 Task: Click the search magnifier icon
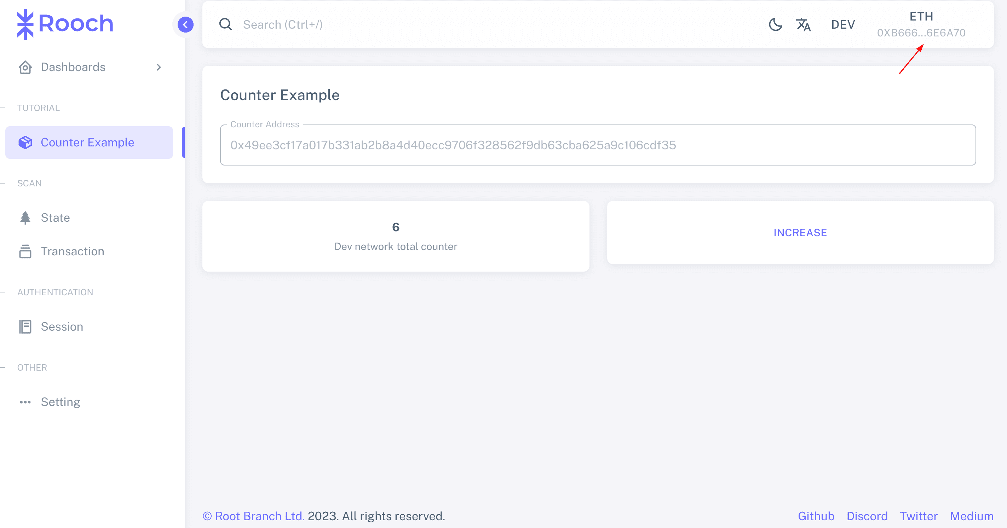tap(225, 25)
